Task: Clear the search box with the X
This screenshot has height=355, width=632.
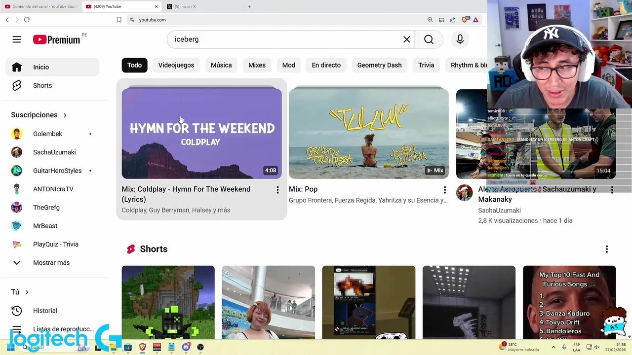Action: coord(407,39)
